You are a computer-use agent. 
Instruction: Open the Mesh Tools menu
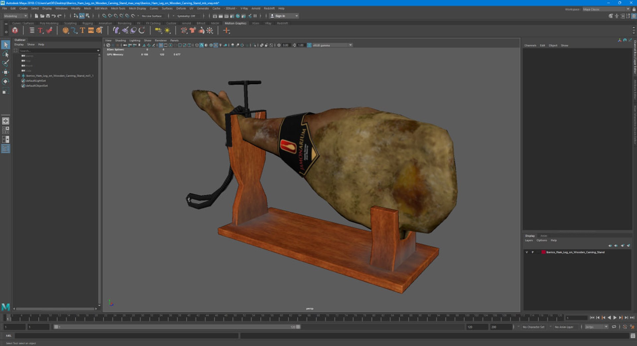pos(118,8)
